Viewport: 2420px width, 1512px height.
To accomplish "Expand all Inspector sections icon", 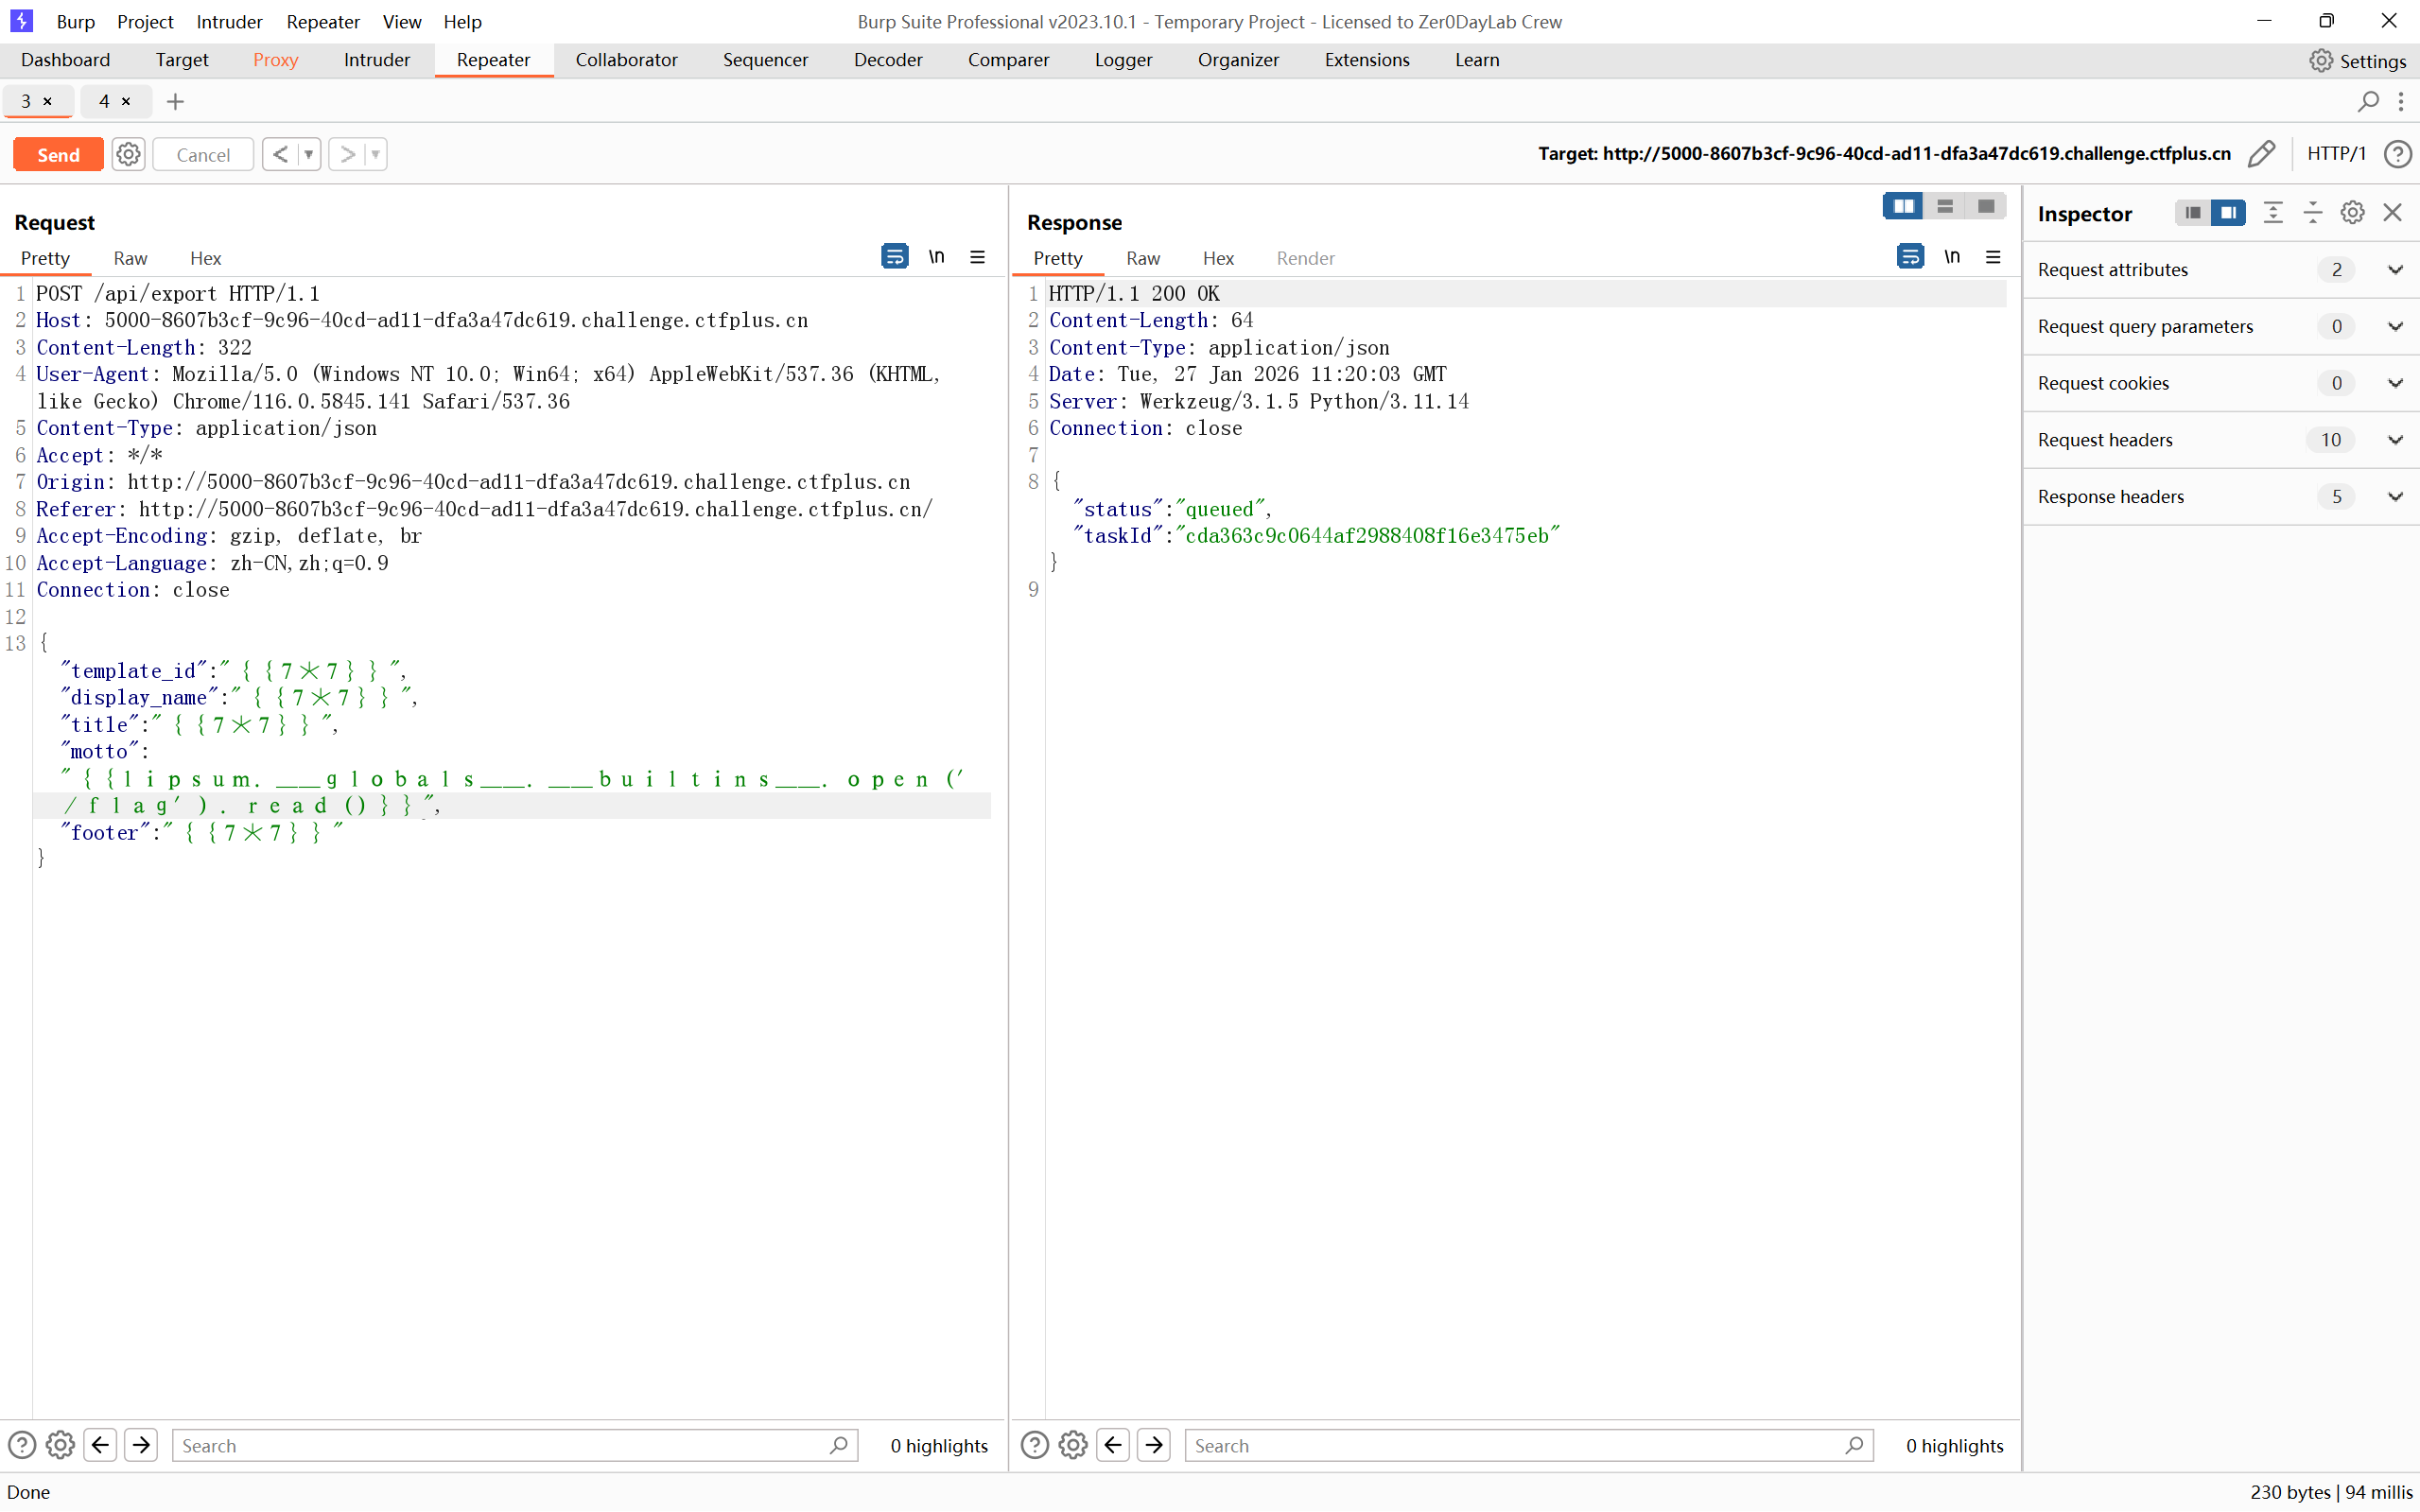I will point(2273,213).
